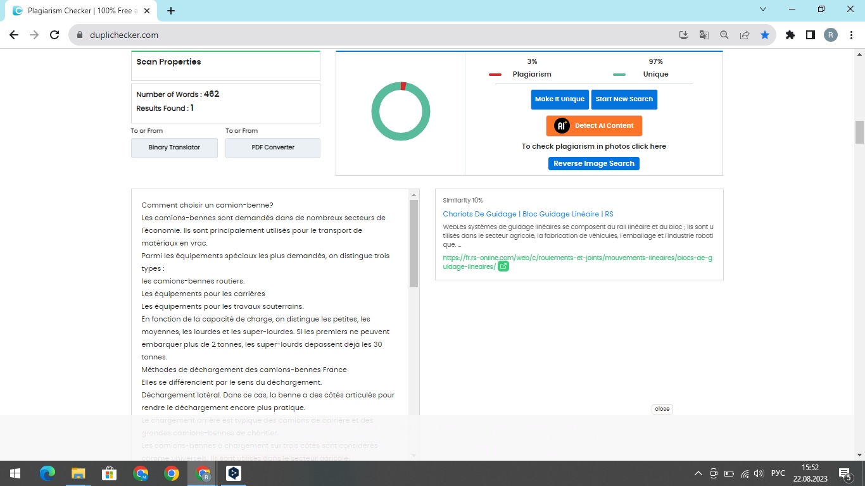Toggle the browser side panel
The image size is (865, 486).
pyautogui.click(x=810, y=35)
